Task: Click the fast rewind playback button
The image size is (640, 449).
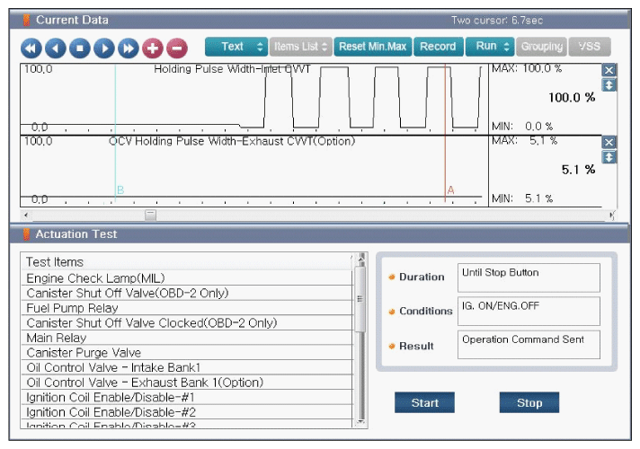Action: click(x=31, y=48)
